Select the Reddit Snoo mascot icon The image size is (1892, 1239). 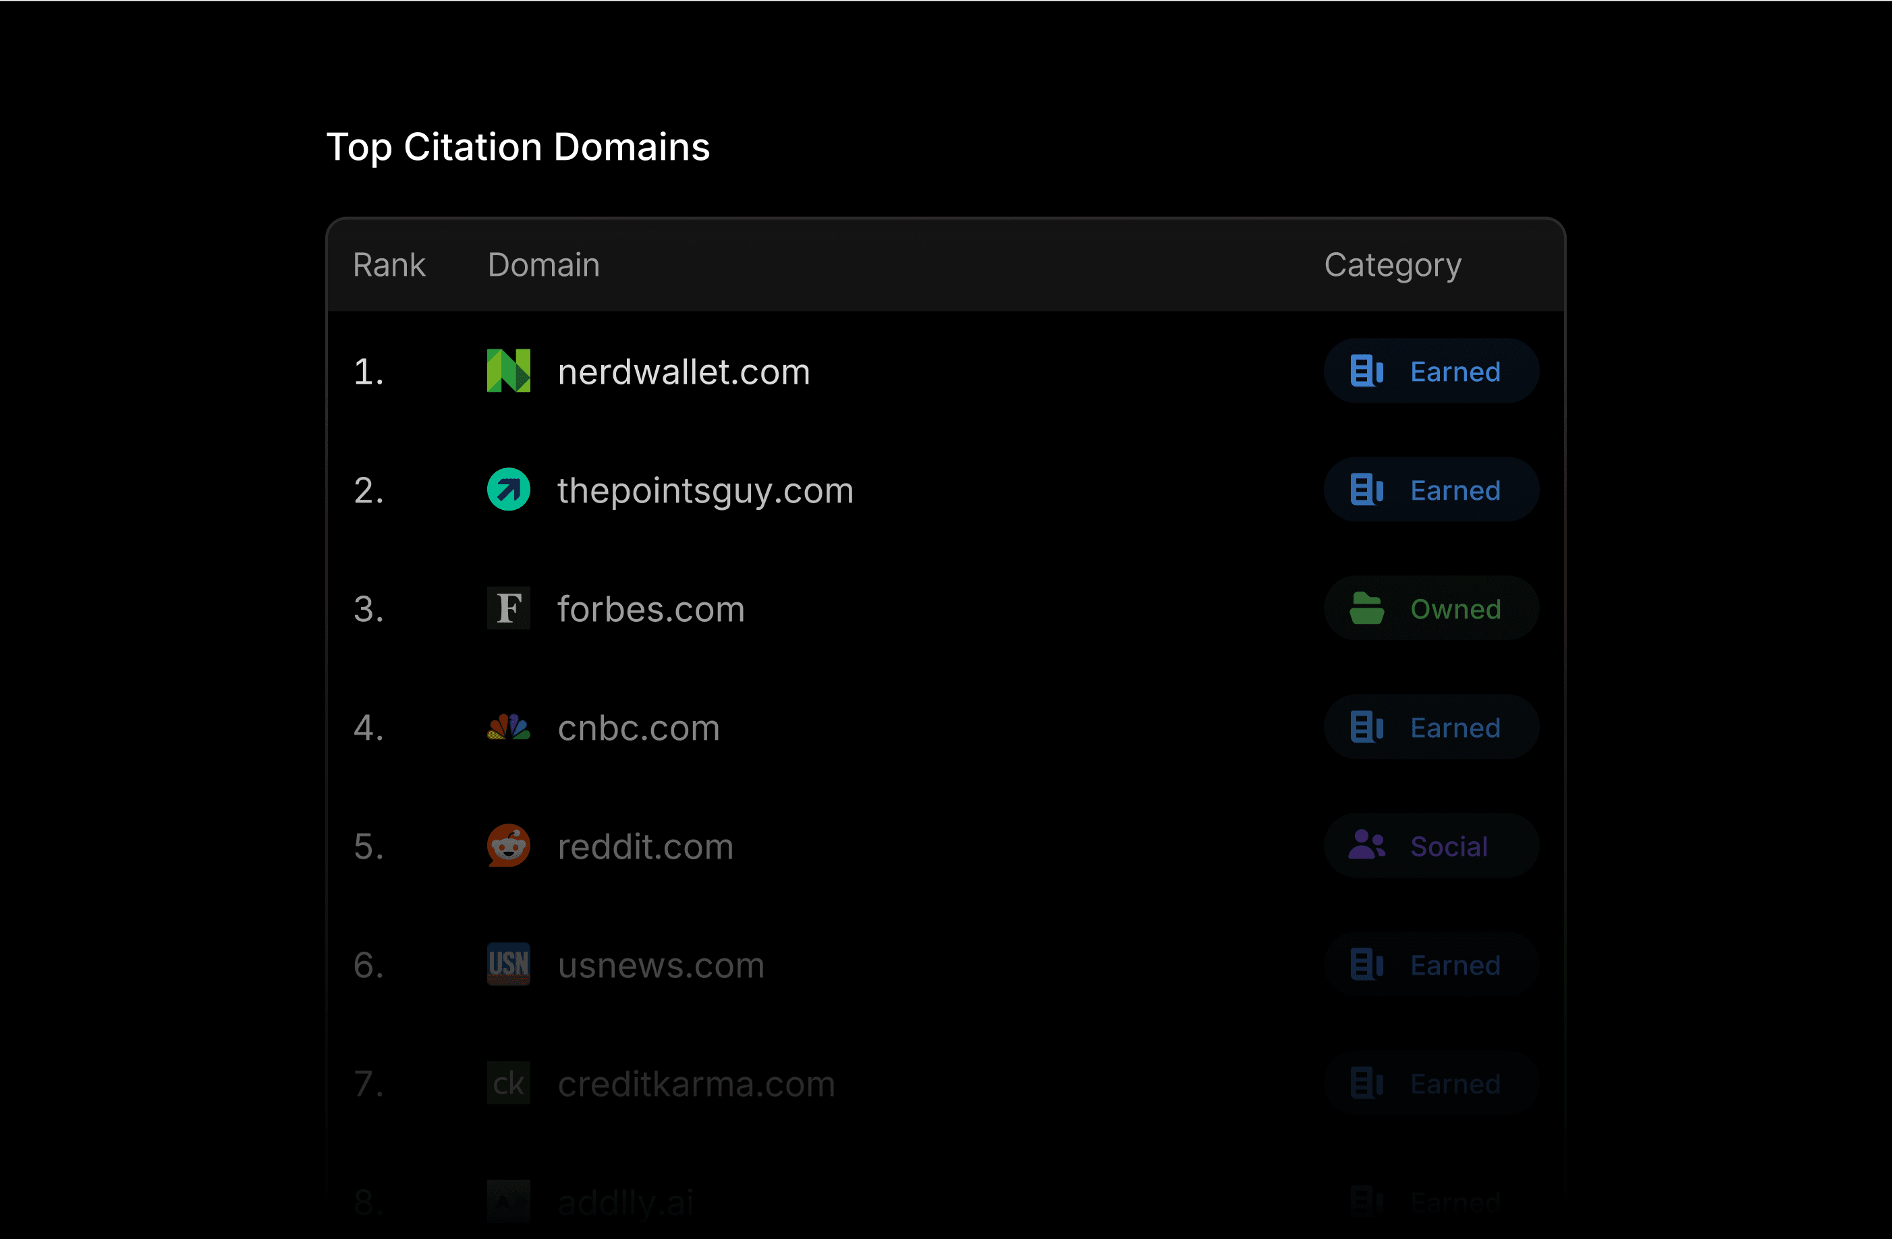pyautogui.click(x=509, y=846)
